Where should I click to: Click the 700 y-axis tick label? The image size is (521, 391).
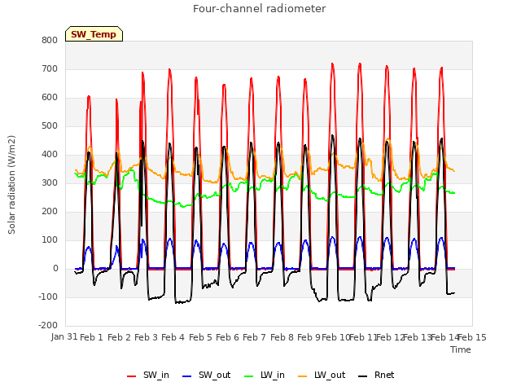(x=50, y=68)
